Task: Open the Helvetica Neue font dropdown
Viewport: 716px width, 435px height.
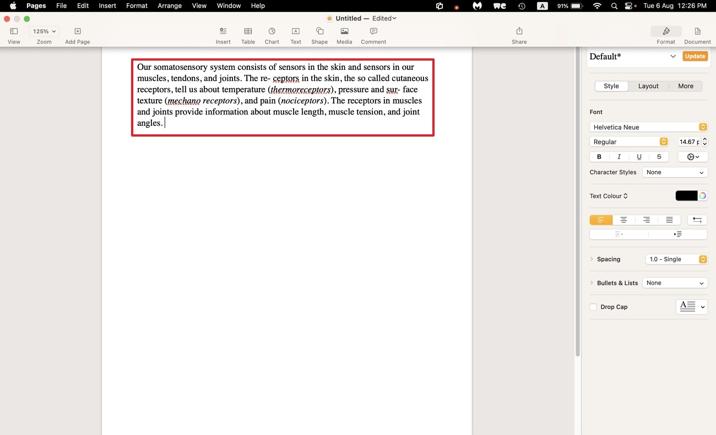Action: 648,127
